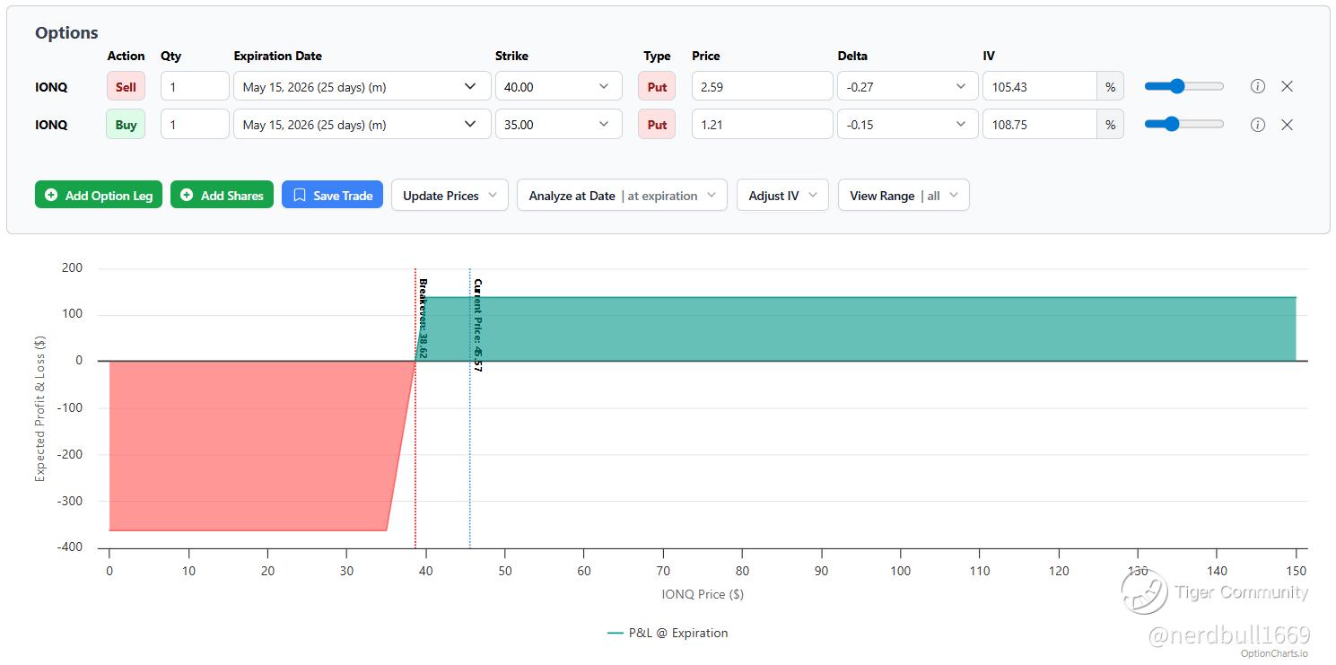Click the plus icon on Add Shares
Screen dimensions: 1336x665
point(187,196)
